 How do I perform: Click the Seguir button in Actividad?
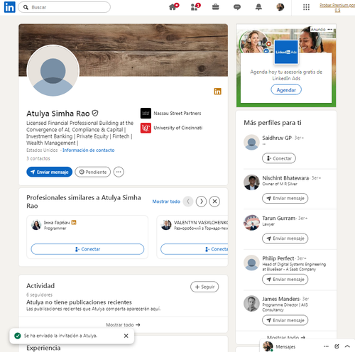204,287
